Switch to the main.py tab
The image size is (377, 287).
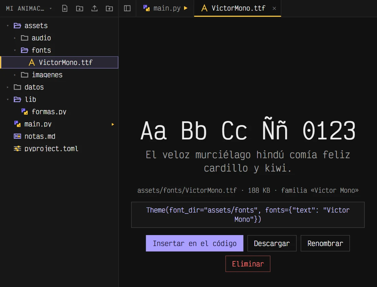tap(165, 8)
